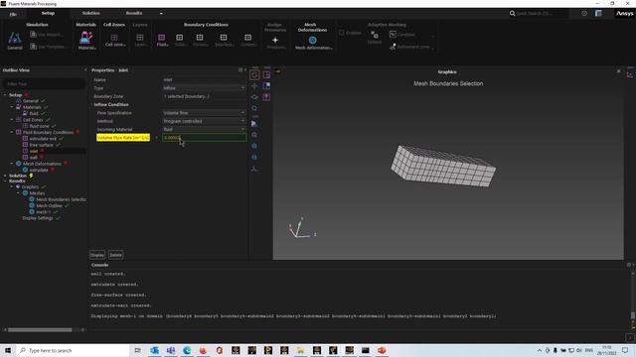Screen dimensions: 636x357
Task: Click the layout panel icon near Ansys logo
Action: [x=598, y=13]
